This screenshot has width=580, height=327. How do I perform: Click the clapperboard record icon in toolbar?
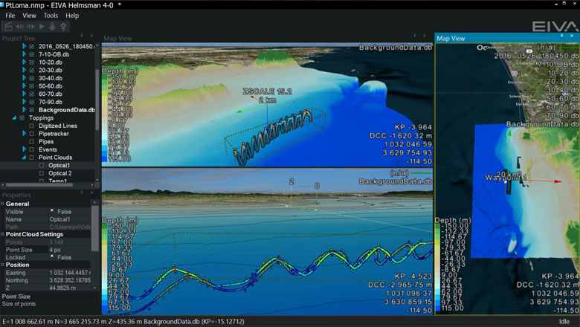8,27
